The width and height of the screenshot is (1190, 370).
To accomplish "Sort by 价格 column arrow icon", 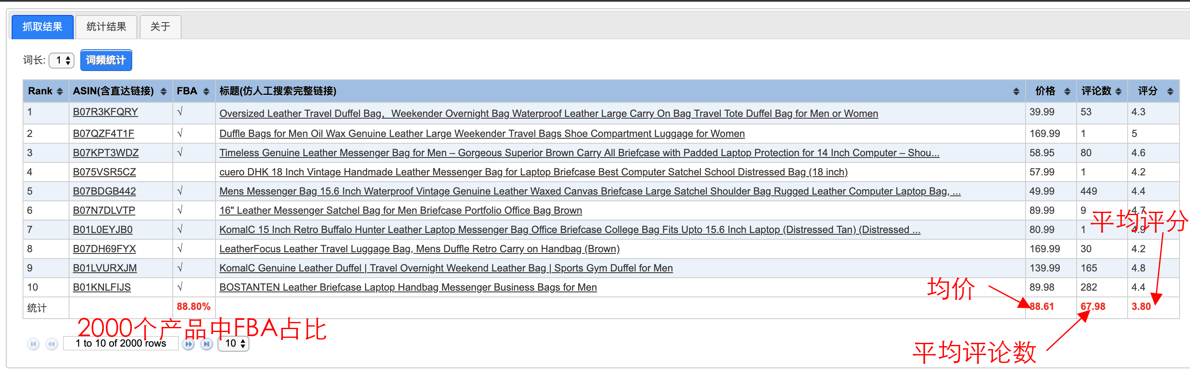I will pyautogui.click(x=1067, y=91).
